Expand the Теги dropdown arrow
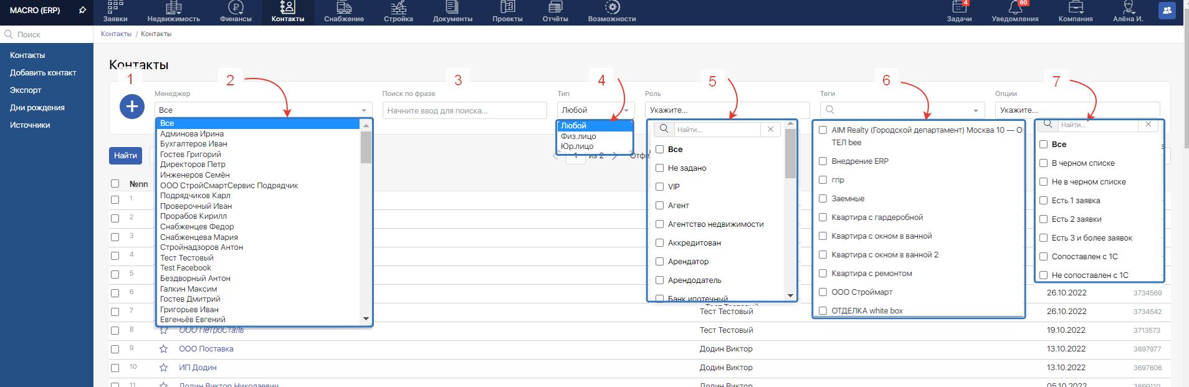Screen dimensions: 1189x387 [x=975, y=110]
